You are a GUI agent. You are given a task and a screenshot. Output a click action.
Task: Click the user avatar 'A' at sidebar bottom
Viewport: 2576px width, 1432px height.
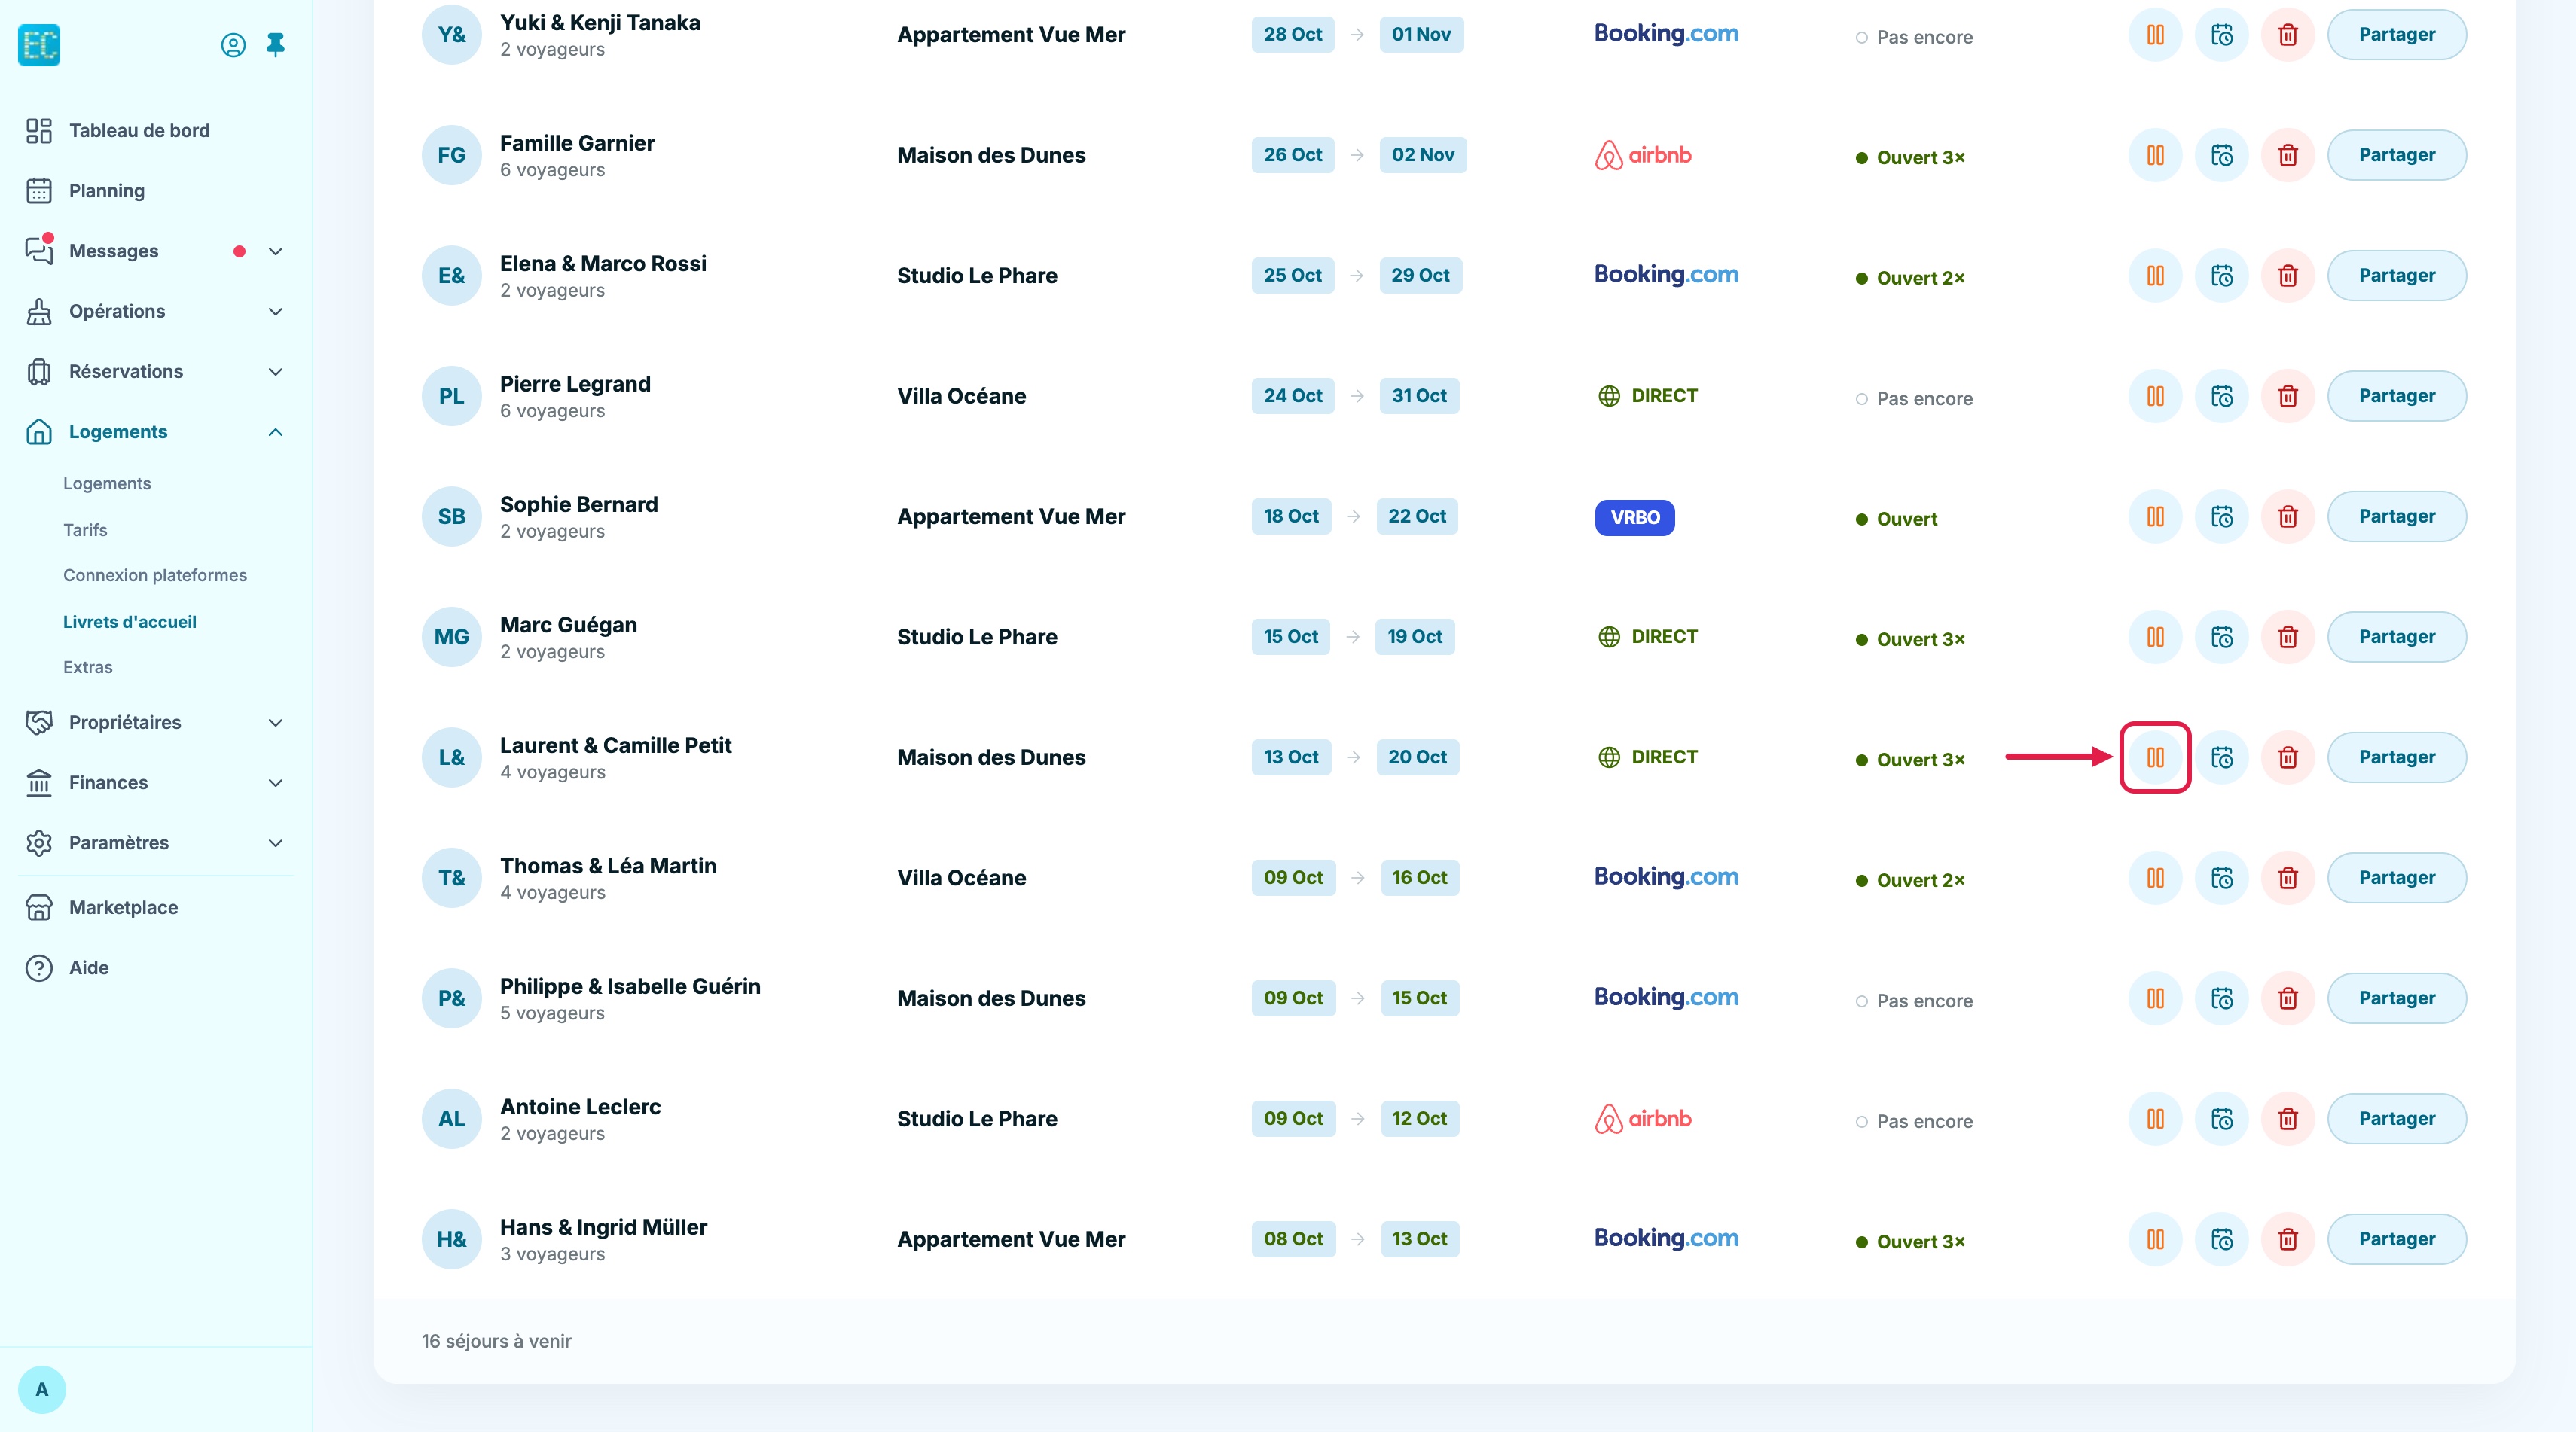coord(42,1389)
